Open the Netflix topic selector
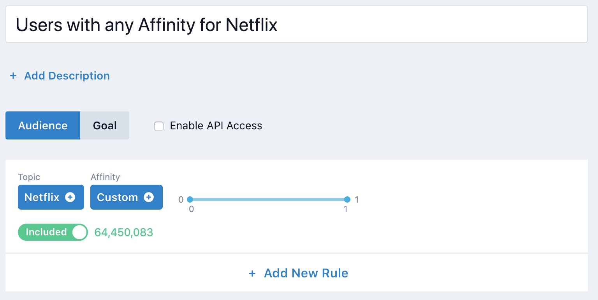 42,197
